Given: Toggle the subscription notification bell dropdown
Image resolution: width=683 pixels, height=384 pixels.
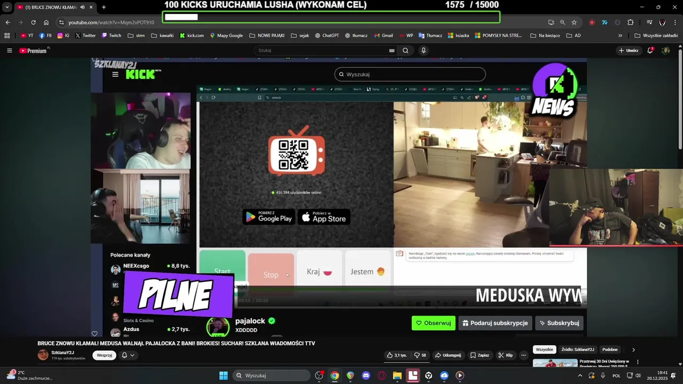Looking at the screenshot, I should point(128,355).
